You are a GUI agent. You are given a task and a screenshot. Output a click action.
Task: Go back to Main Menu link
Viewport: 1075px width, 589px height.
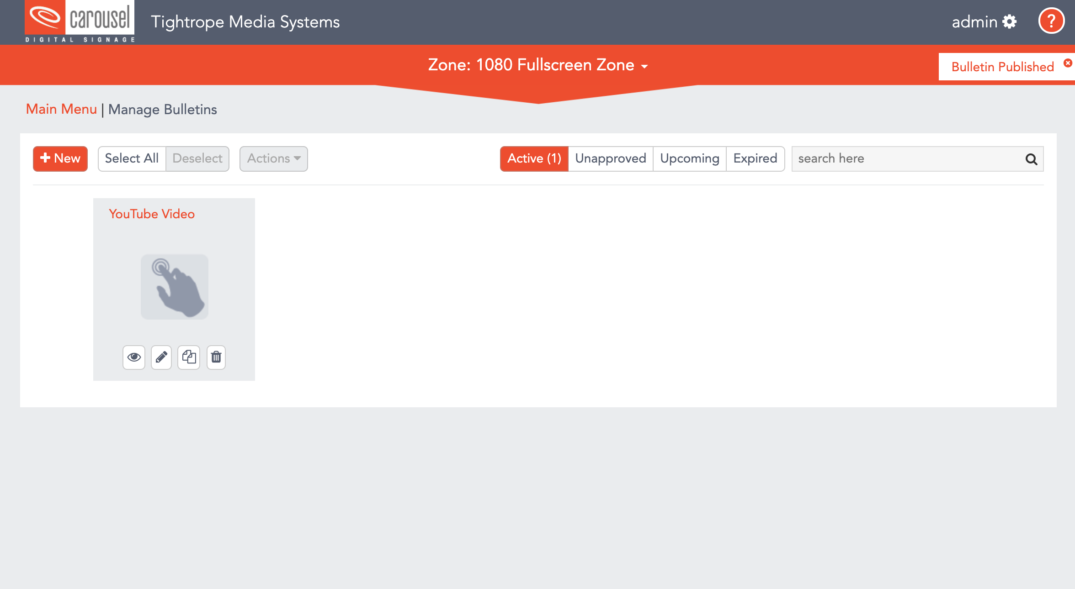tap(61, 109)
